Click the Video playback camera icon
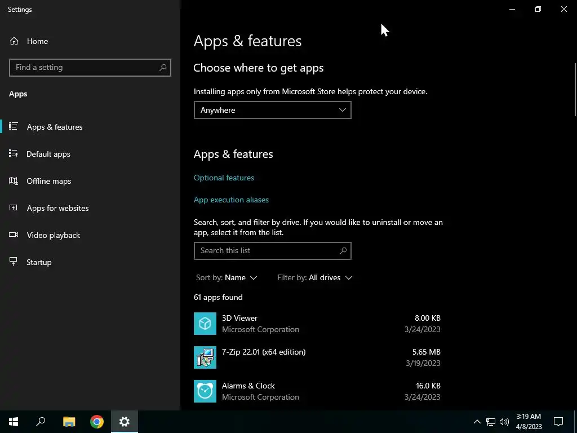The width and height of the screenshot is (577, 433). [x=14, y=235]
